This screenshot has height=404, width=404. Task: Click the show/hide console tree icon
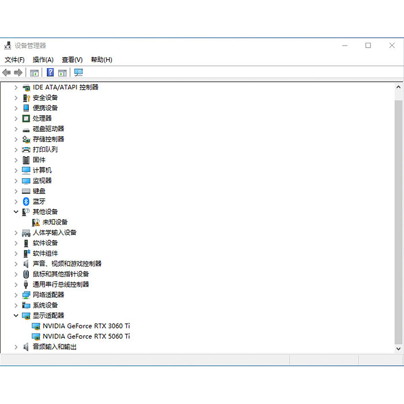pyautogui.click(x=34, y=73)
